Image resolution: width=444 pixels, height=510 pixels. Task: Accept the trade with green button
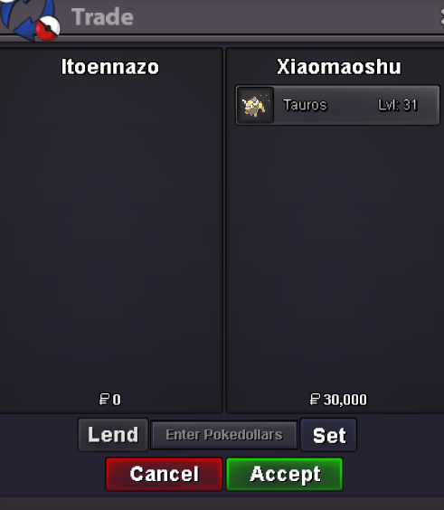(x=285, y=474)
